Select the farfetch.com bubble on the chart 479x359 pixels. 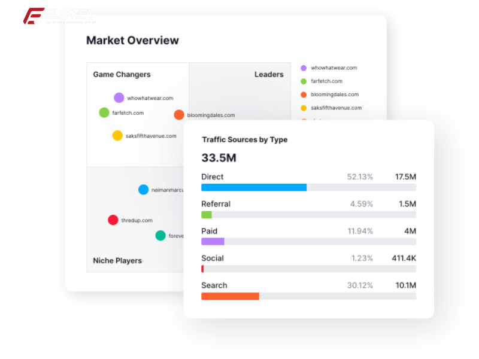click(104, 112)
